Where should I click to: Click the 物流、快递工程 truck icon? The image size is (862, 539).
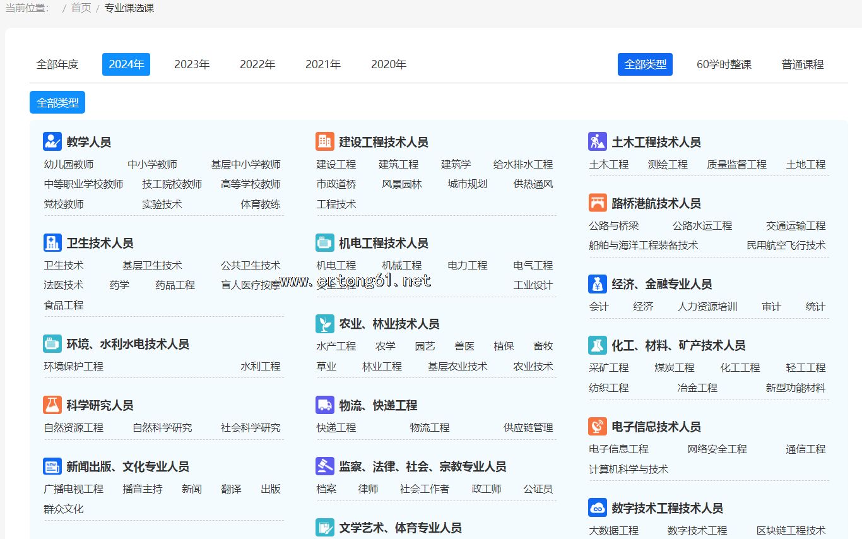coord(325,405)
